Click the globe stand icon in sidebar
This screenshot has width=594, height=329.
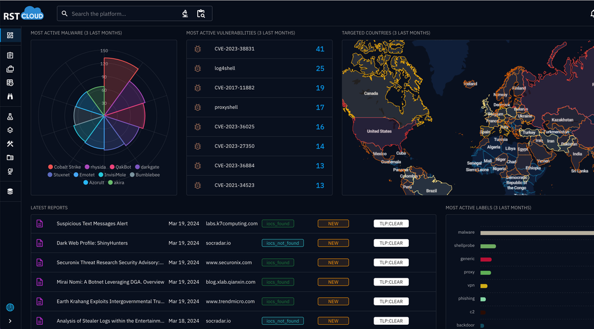[10, 171]
